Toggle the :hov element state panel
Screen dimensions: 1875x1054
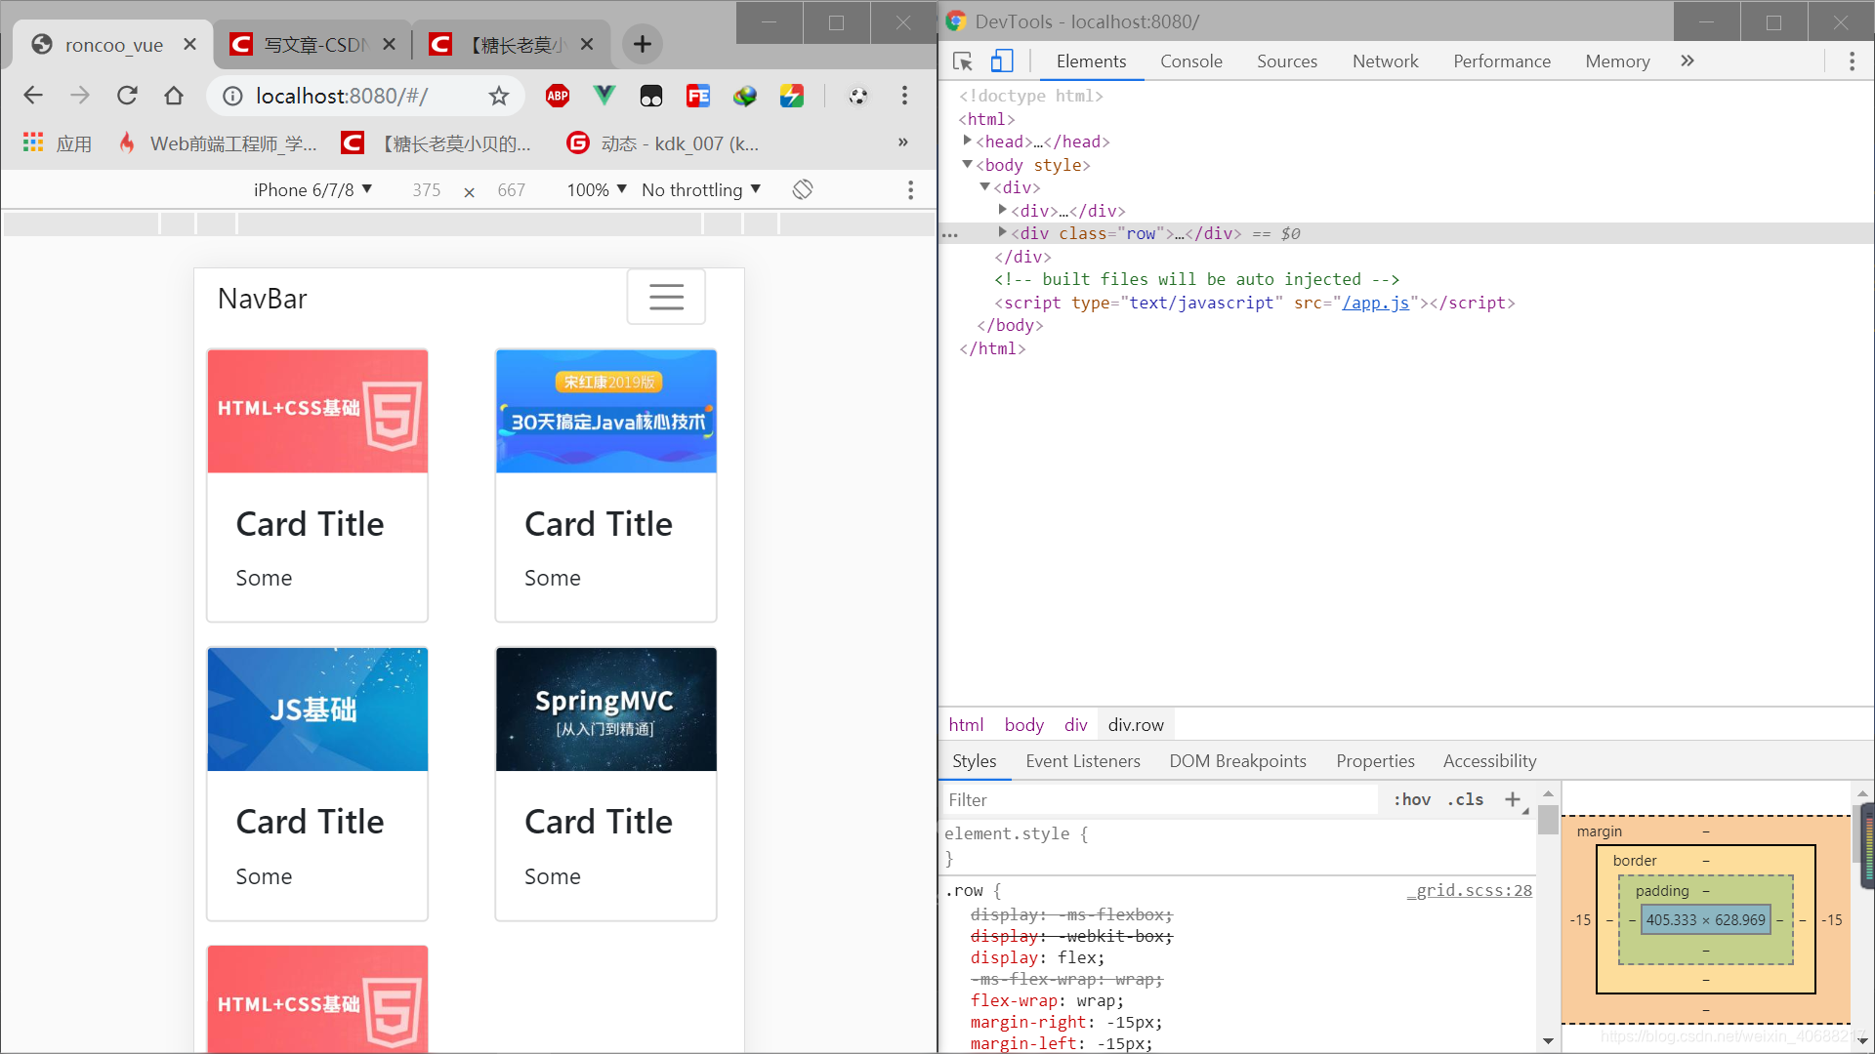coord(1411,799)
